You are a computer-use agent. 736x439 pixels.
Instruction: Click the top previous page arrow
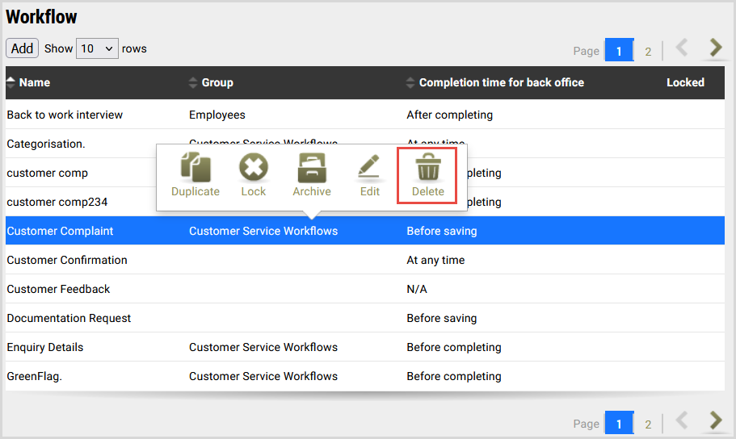coord(682,48)
